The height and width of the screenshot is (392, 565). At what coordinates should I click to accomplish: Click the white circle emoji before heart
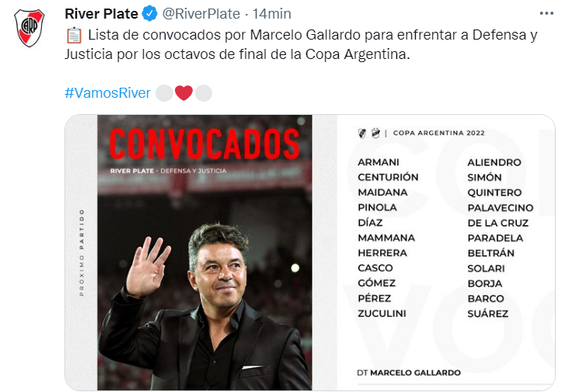click(x=164, y=93)
